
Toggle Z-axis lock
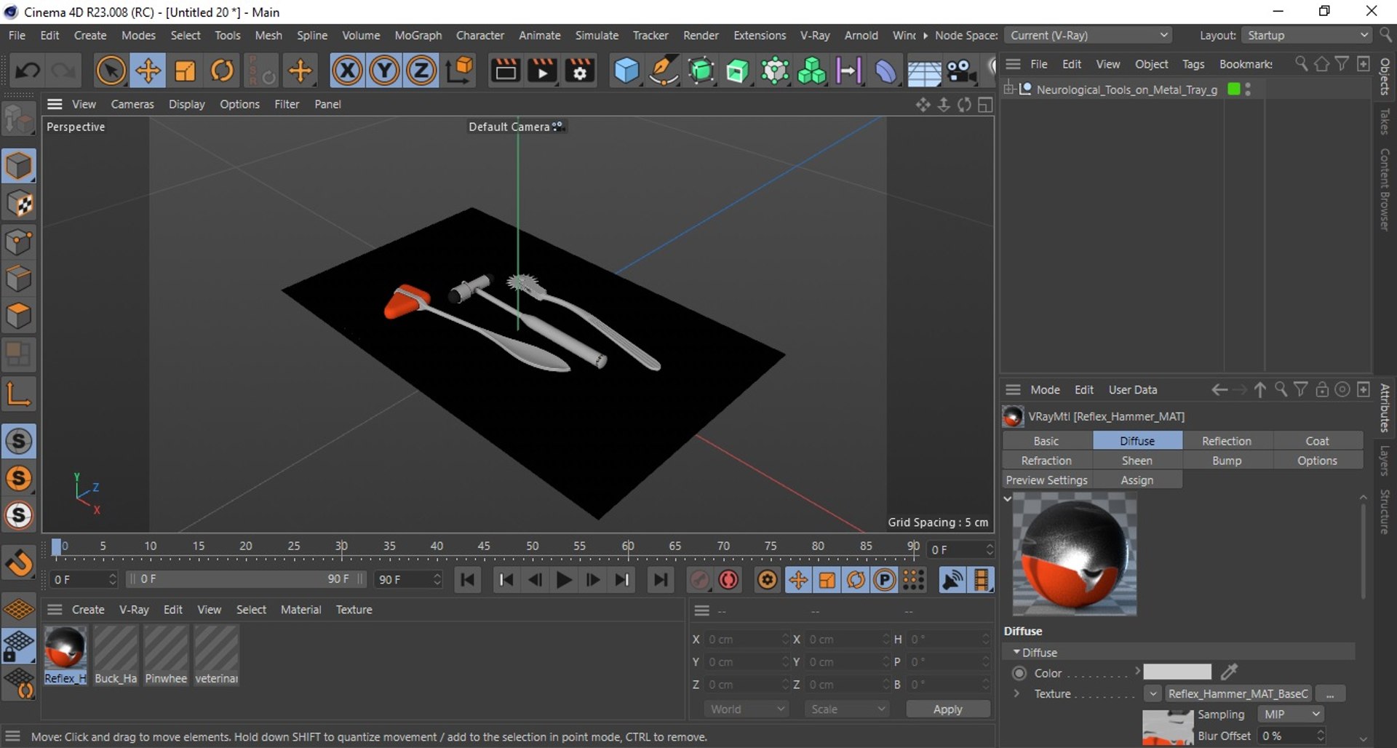421,71
